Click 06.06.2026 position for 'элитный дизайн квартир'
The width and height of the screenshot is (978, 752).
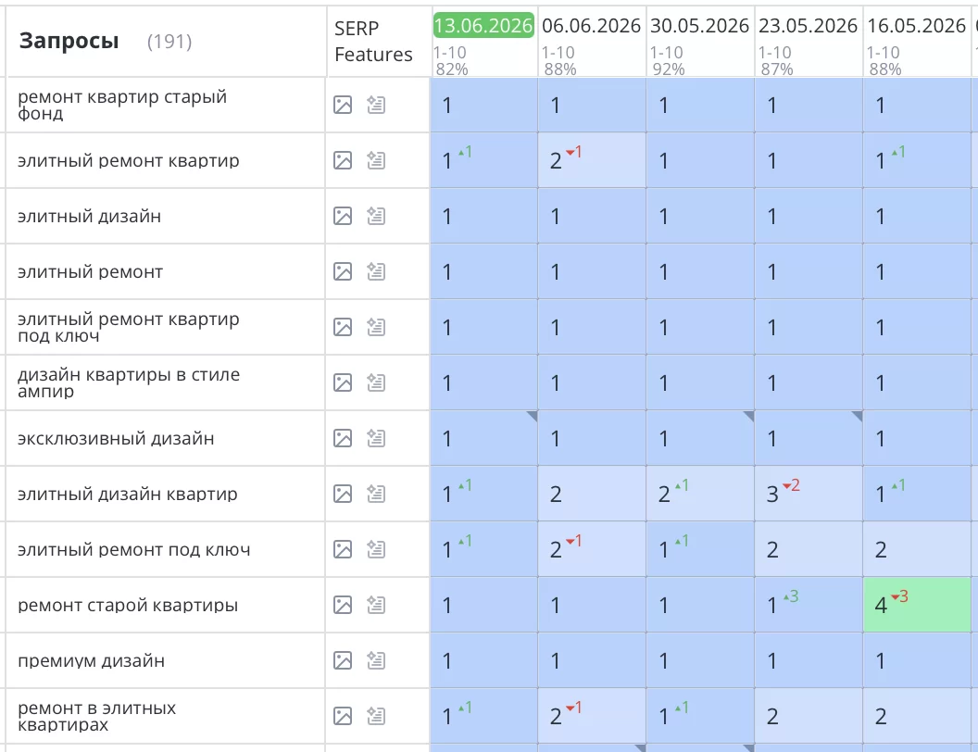click(x=592, y=494)
